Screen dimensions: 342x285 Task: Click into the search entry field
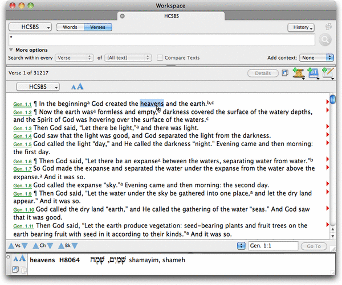pos(162,40)
